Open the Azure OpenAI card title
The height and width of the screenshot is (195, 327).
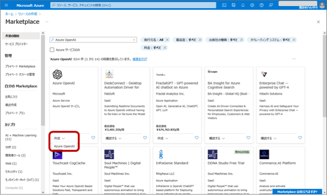point(64,83)
